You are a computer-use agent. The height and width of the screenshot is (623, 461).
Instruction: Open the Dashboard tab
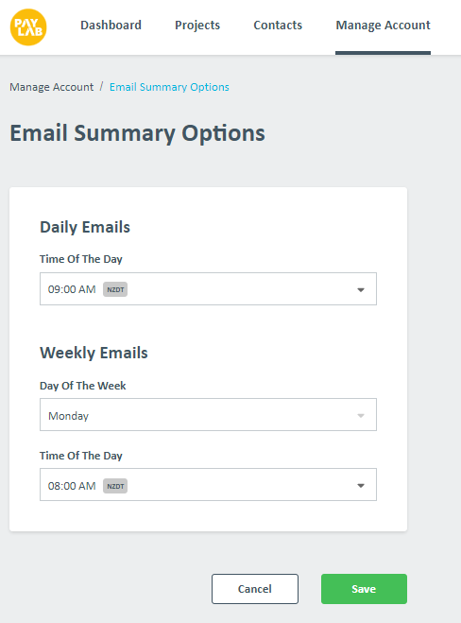(111, 25)
